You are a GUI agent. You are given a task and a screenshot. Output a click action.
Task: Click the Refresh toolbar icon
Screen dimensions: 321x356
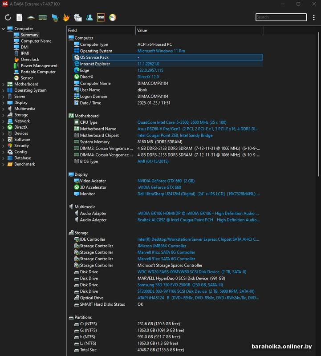click(x=8, y=17)
